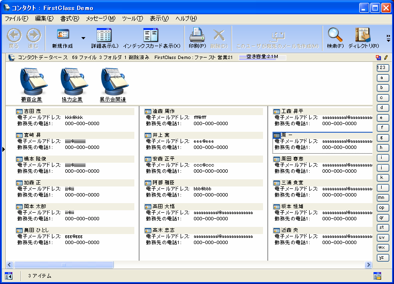Click the red squares icon in header bar
The height and width of the screenshot is (284, 394).
point(378,58)
